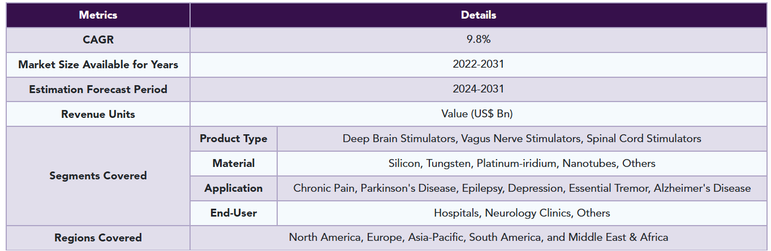Image resolution: width=771 pixels, height=251 pixels.
Task: Click Hospitals, Neurology Clinics cell
Action: click(x=522, y=213)
